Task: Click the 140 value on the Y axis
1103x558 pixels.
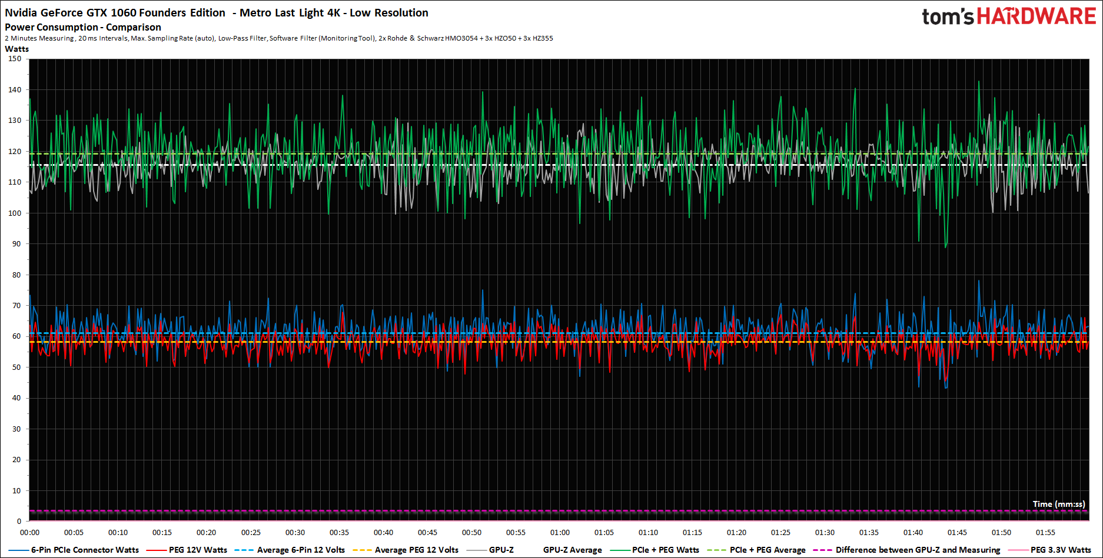Action: pos(15,90)
